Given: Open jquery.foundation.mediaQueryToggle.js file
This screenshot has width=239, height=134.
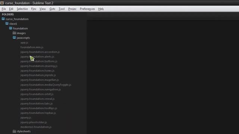Looking at the screenshot, I should point(46,85).
